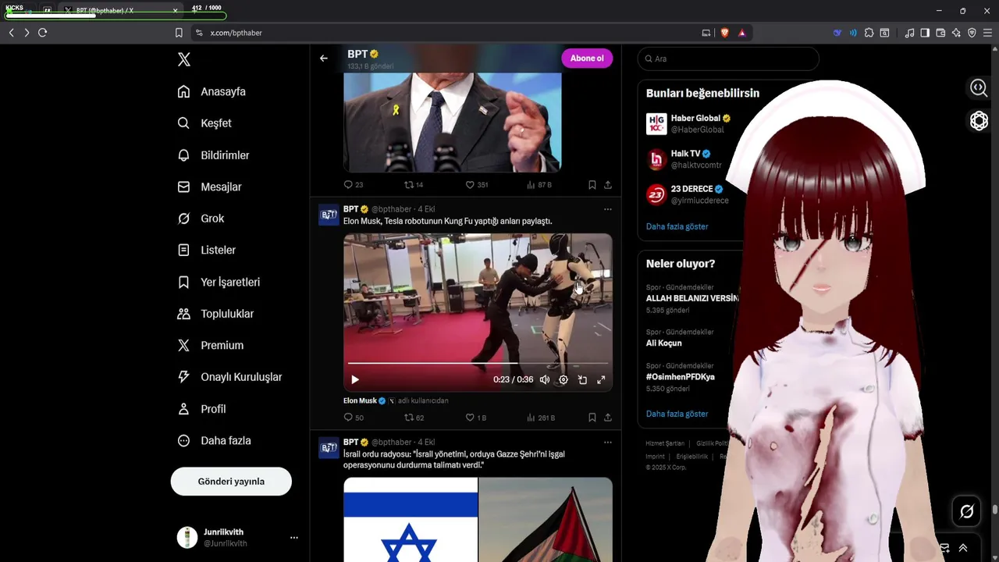Click the Israel flag image thumbnail

[411, 520]
